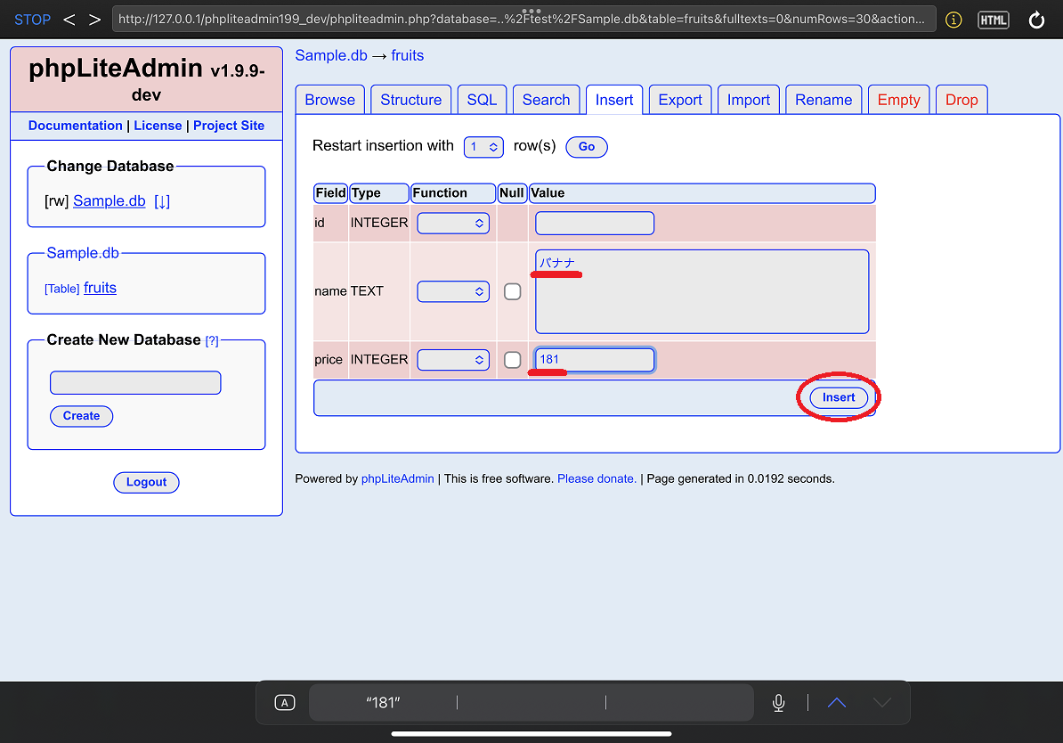This screenshot has width=1063, height=743.
Task: Switch to the Structure tab
Action: point(410,100)
